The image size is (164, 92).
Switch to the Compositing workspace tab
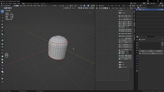[x=29, y=4]
